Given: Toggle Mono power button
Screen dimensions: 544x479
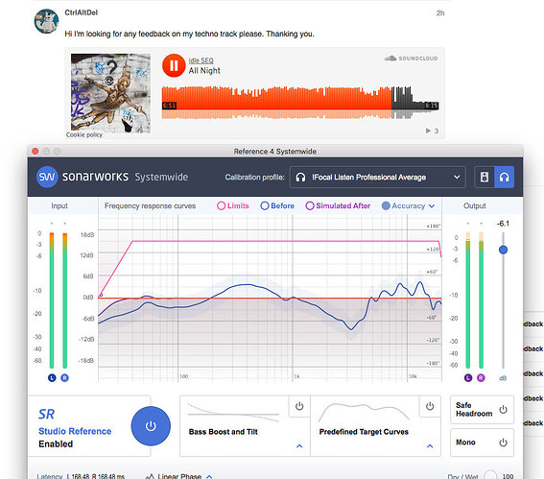Looking at the screenshot, I should tap(503, 443).
